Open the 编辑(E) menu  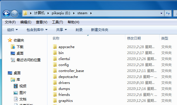tap(26, 22)
